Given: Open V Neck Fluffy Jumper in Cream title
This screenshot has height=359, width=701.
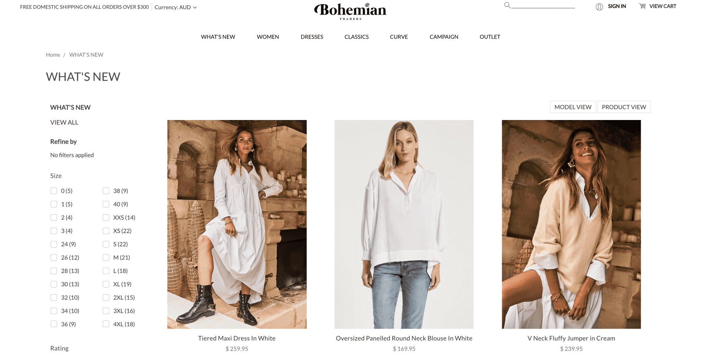Looking at the screenshot, I should click(x=571, y=338).
